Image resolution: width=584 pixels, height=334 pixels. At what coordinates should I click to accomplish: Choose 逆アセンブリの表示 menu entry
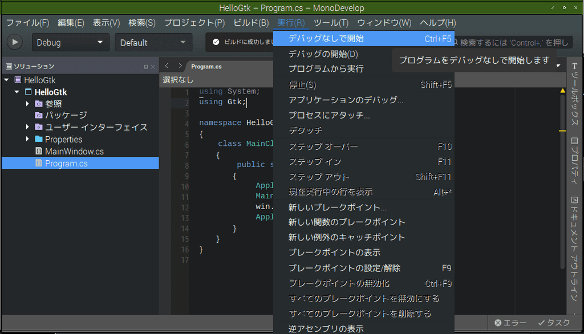364,328
